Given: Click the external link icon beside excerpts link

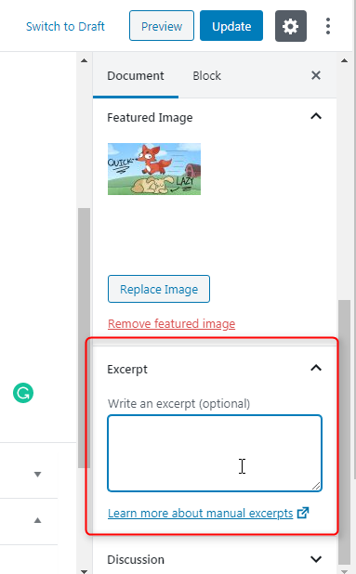Looking at the screenshot, I should 303,513.
